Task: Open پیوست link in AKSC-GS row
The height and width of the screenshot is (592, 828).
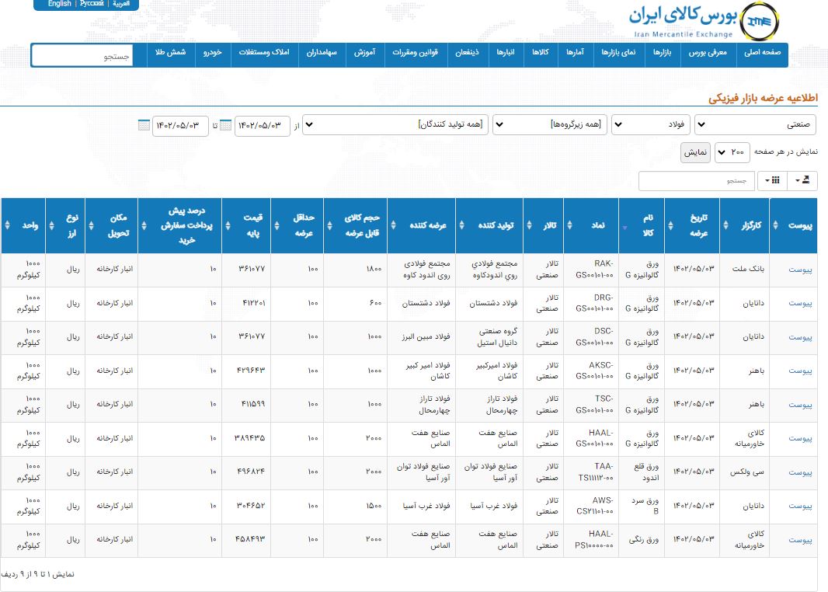Action: point(800,371)
